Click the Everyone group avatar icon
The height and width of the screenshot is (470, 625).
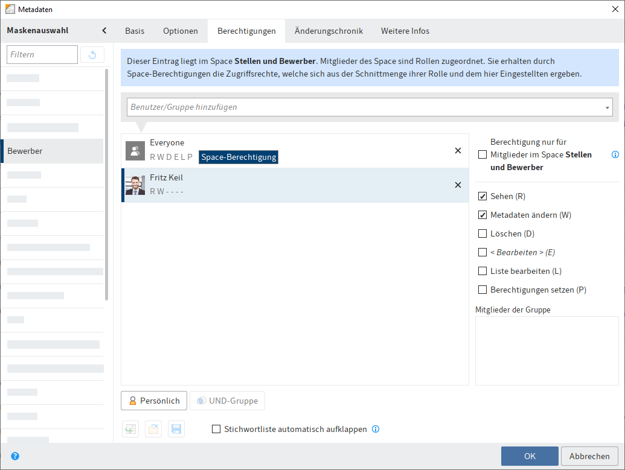[x=134, y=151]
